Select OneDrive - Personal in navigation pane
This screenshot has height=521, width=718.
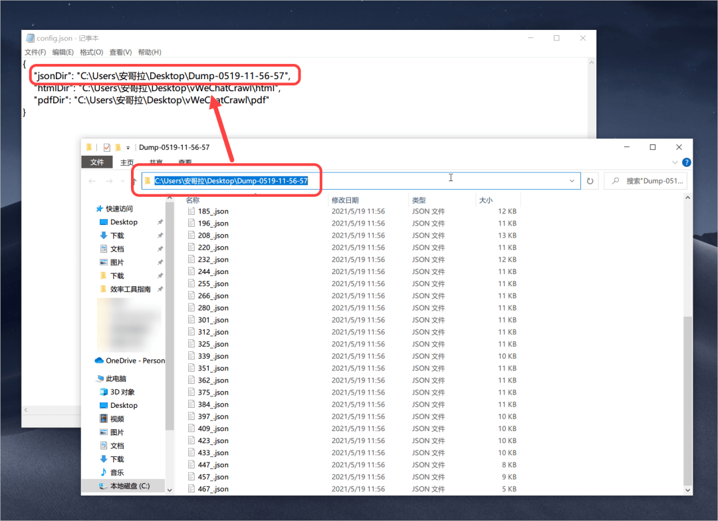130,361
